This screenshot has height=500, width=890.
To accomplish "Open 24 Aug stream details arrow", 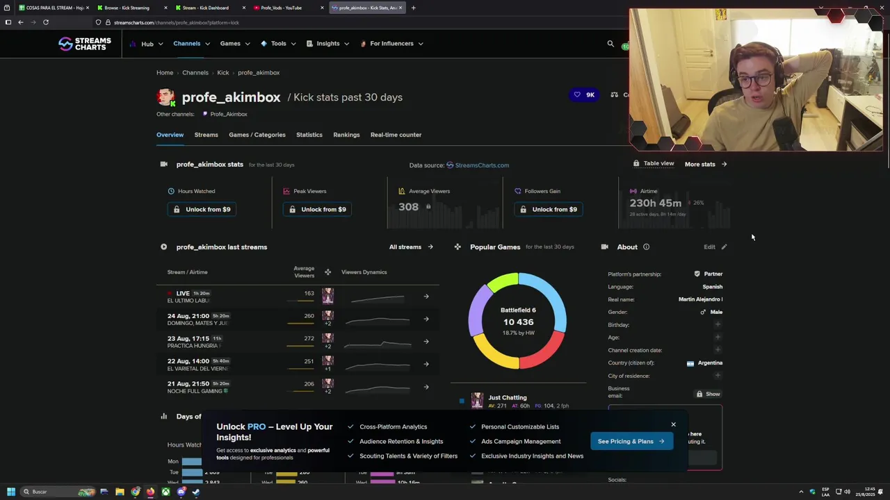I will coord(426,319).
